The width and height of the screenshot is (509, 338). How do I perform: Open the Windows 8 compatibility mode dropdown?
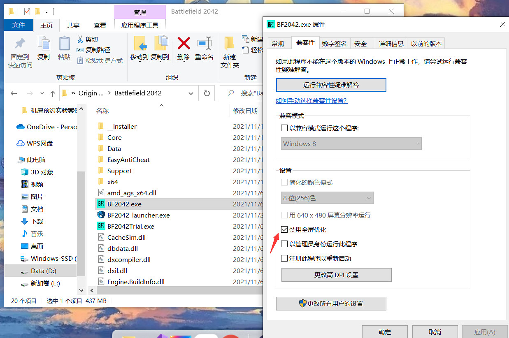coord(416,144)
